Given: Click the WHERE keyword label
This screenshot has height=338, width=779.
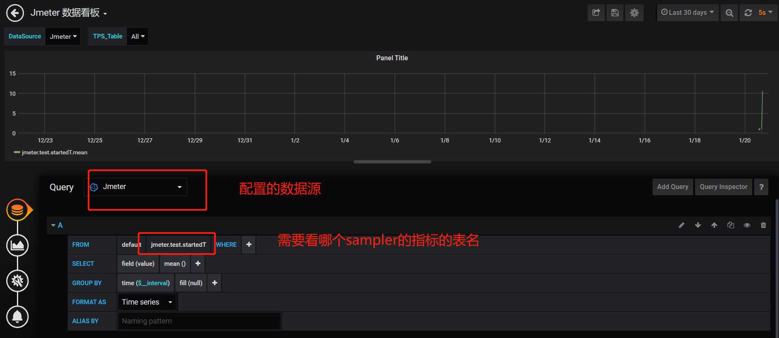Looking at the screenshot, I should [226, 245].
